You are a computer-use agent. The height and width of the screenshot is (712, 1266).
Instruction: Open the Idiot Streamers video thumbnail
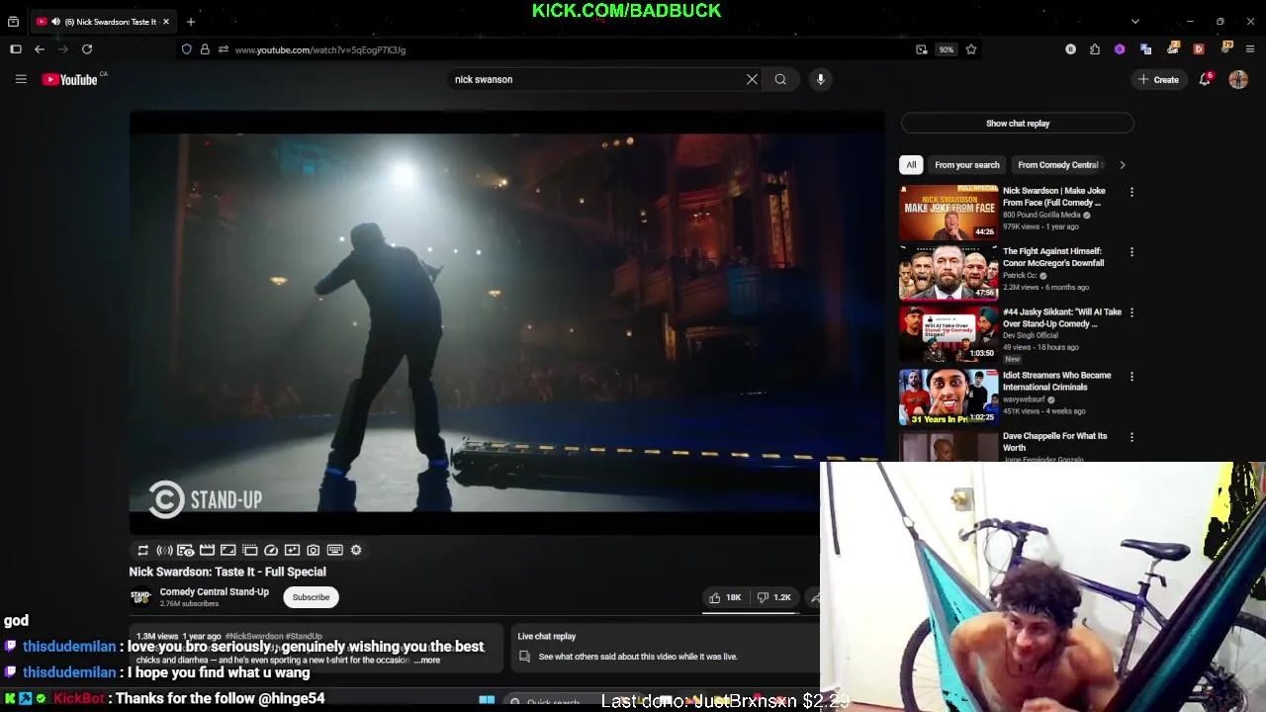click(949, 397)
